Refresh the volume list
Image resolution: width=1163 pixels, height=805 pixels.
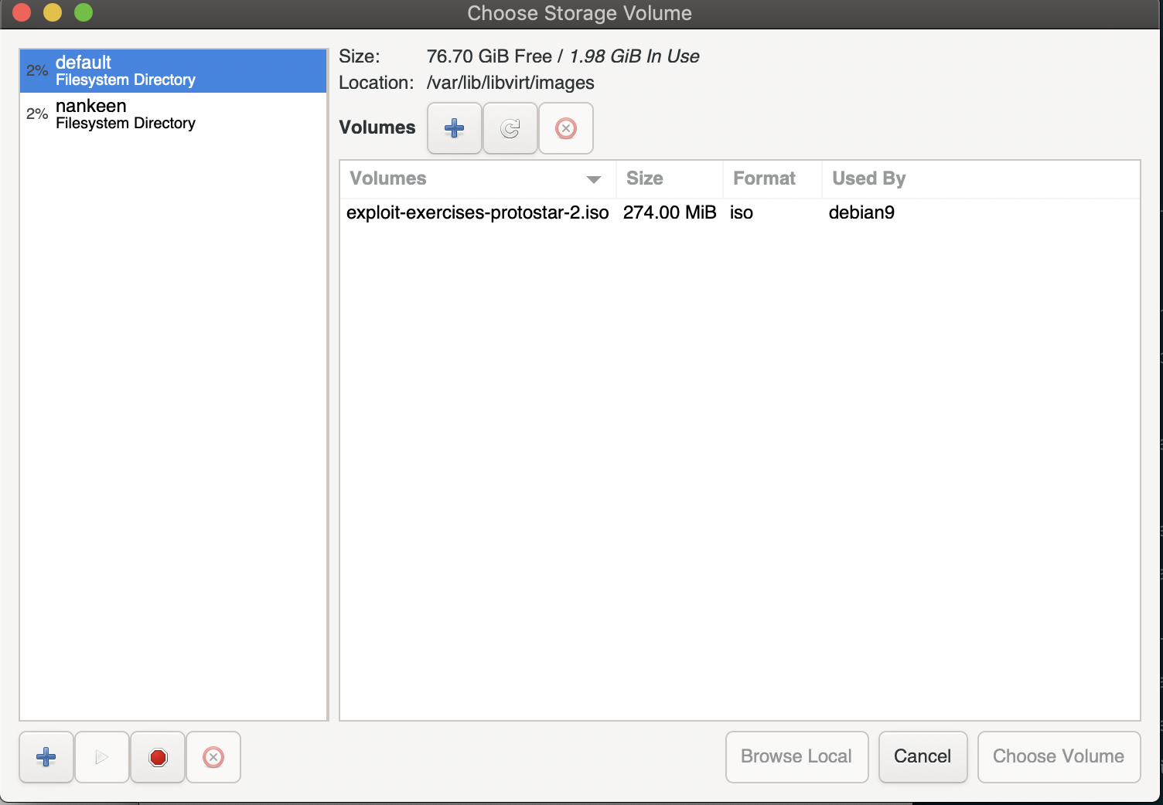tap(510, 128)
